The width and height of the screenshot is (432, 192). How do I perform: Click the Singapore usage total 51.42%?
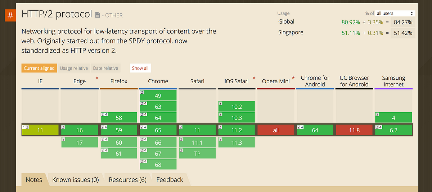click(403, 33)
